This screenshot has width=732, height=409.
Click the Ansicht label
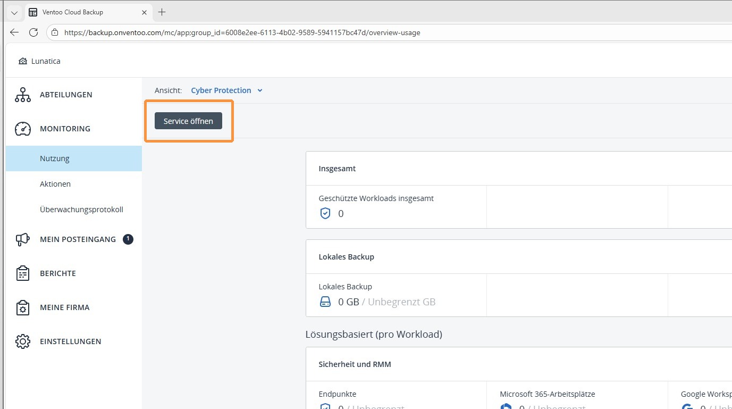[x=168, y=90]
